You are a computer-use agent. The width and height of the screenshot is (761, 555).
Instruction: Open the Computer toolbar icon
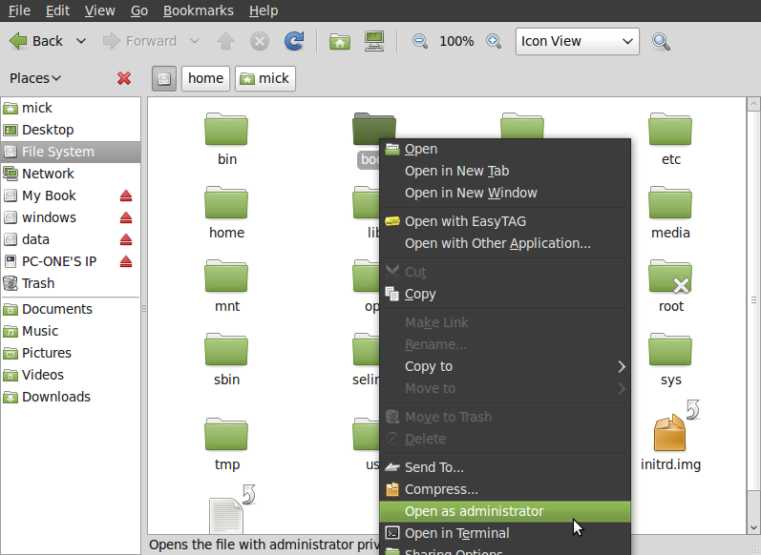[374, 41]
